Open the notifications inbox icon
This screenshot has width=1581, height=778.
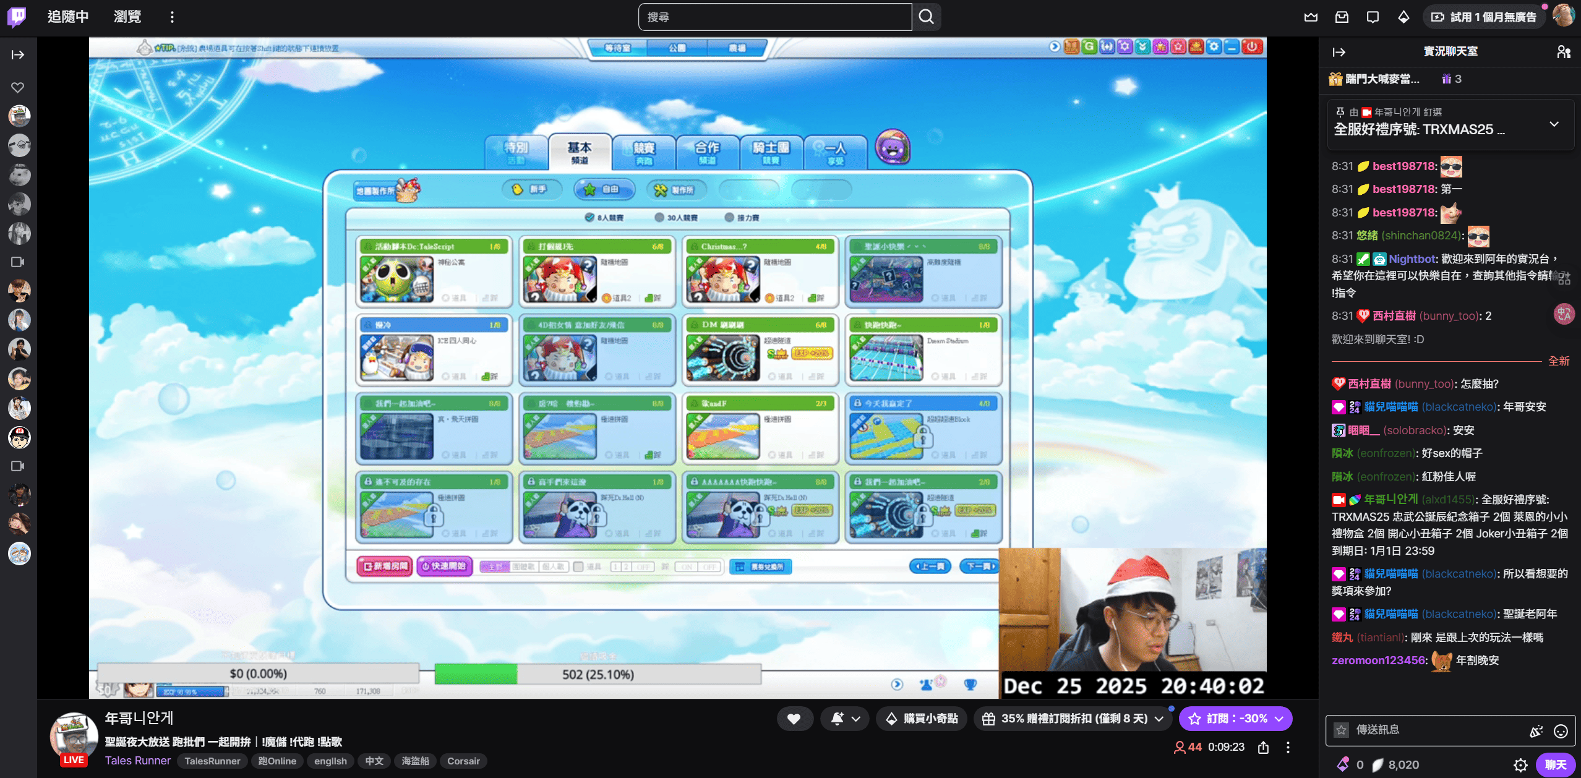(1342, 17)
